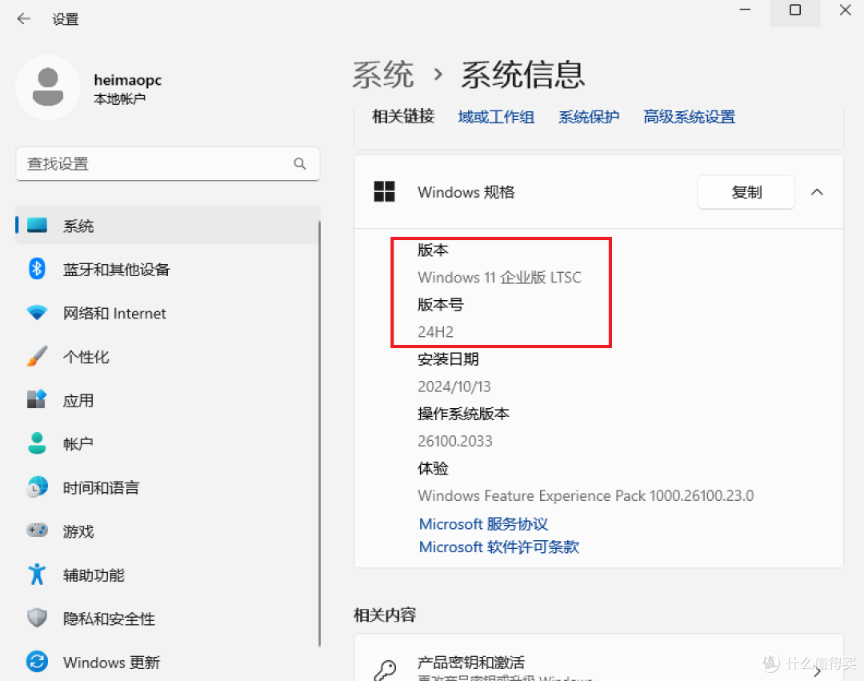
Task: Click 系统 in the breadcrumb header
Action: (382, 74)
